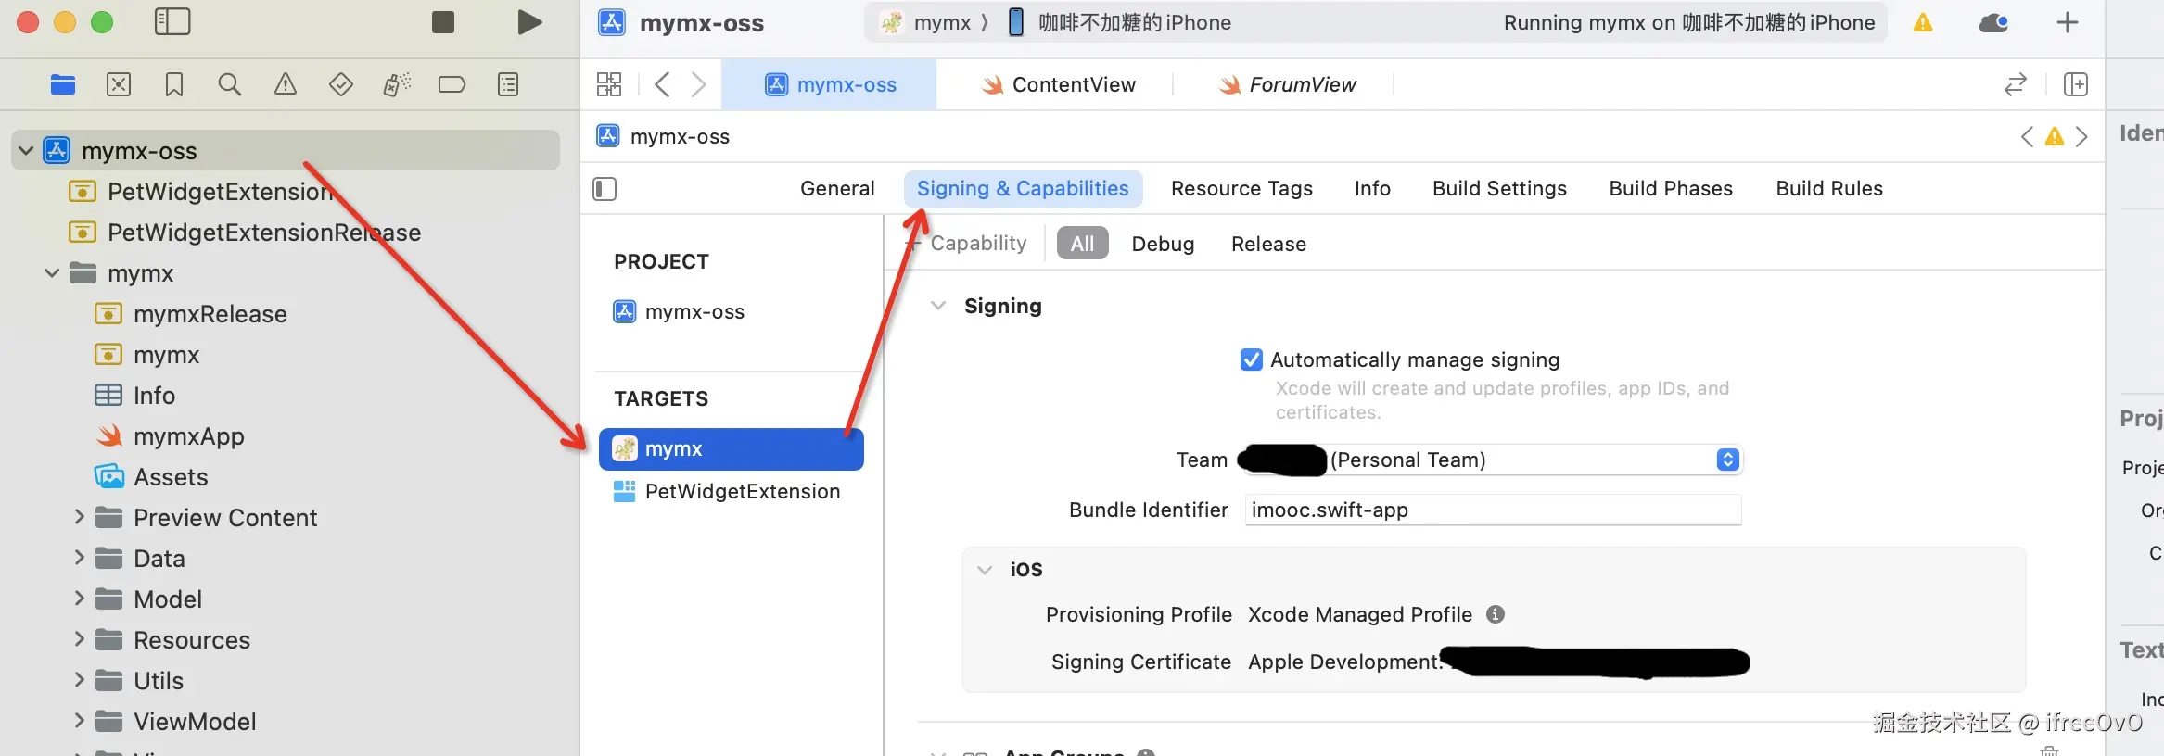This screenshot has height=756, width=2164.
Task: Add an editor on the right
Action: coord(2076,85)
